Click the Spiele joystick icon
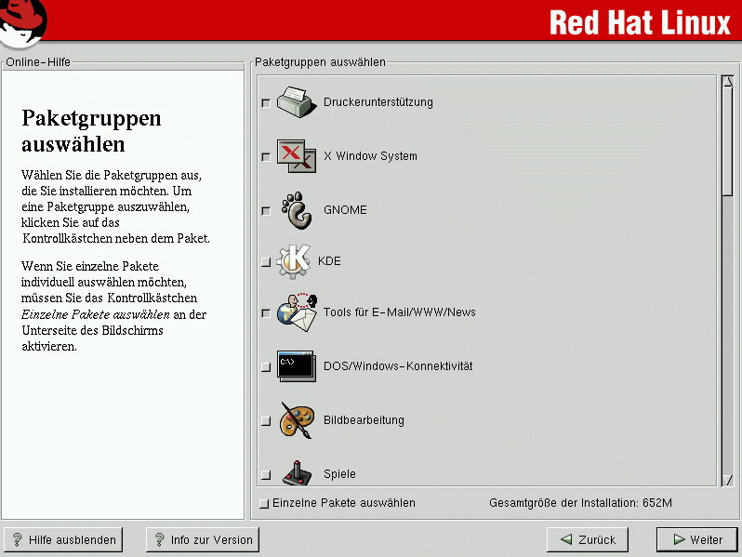The width and height of the screenshot is (742, 557). 297,472
